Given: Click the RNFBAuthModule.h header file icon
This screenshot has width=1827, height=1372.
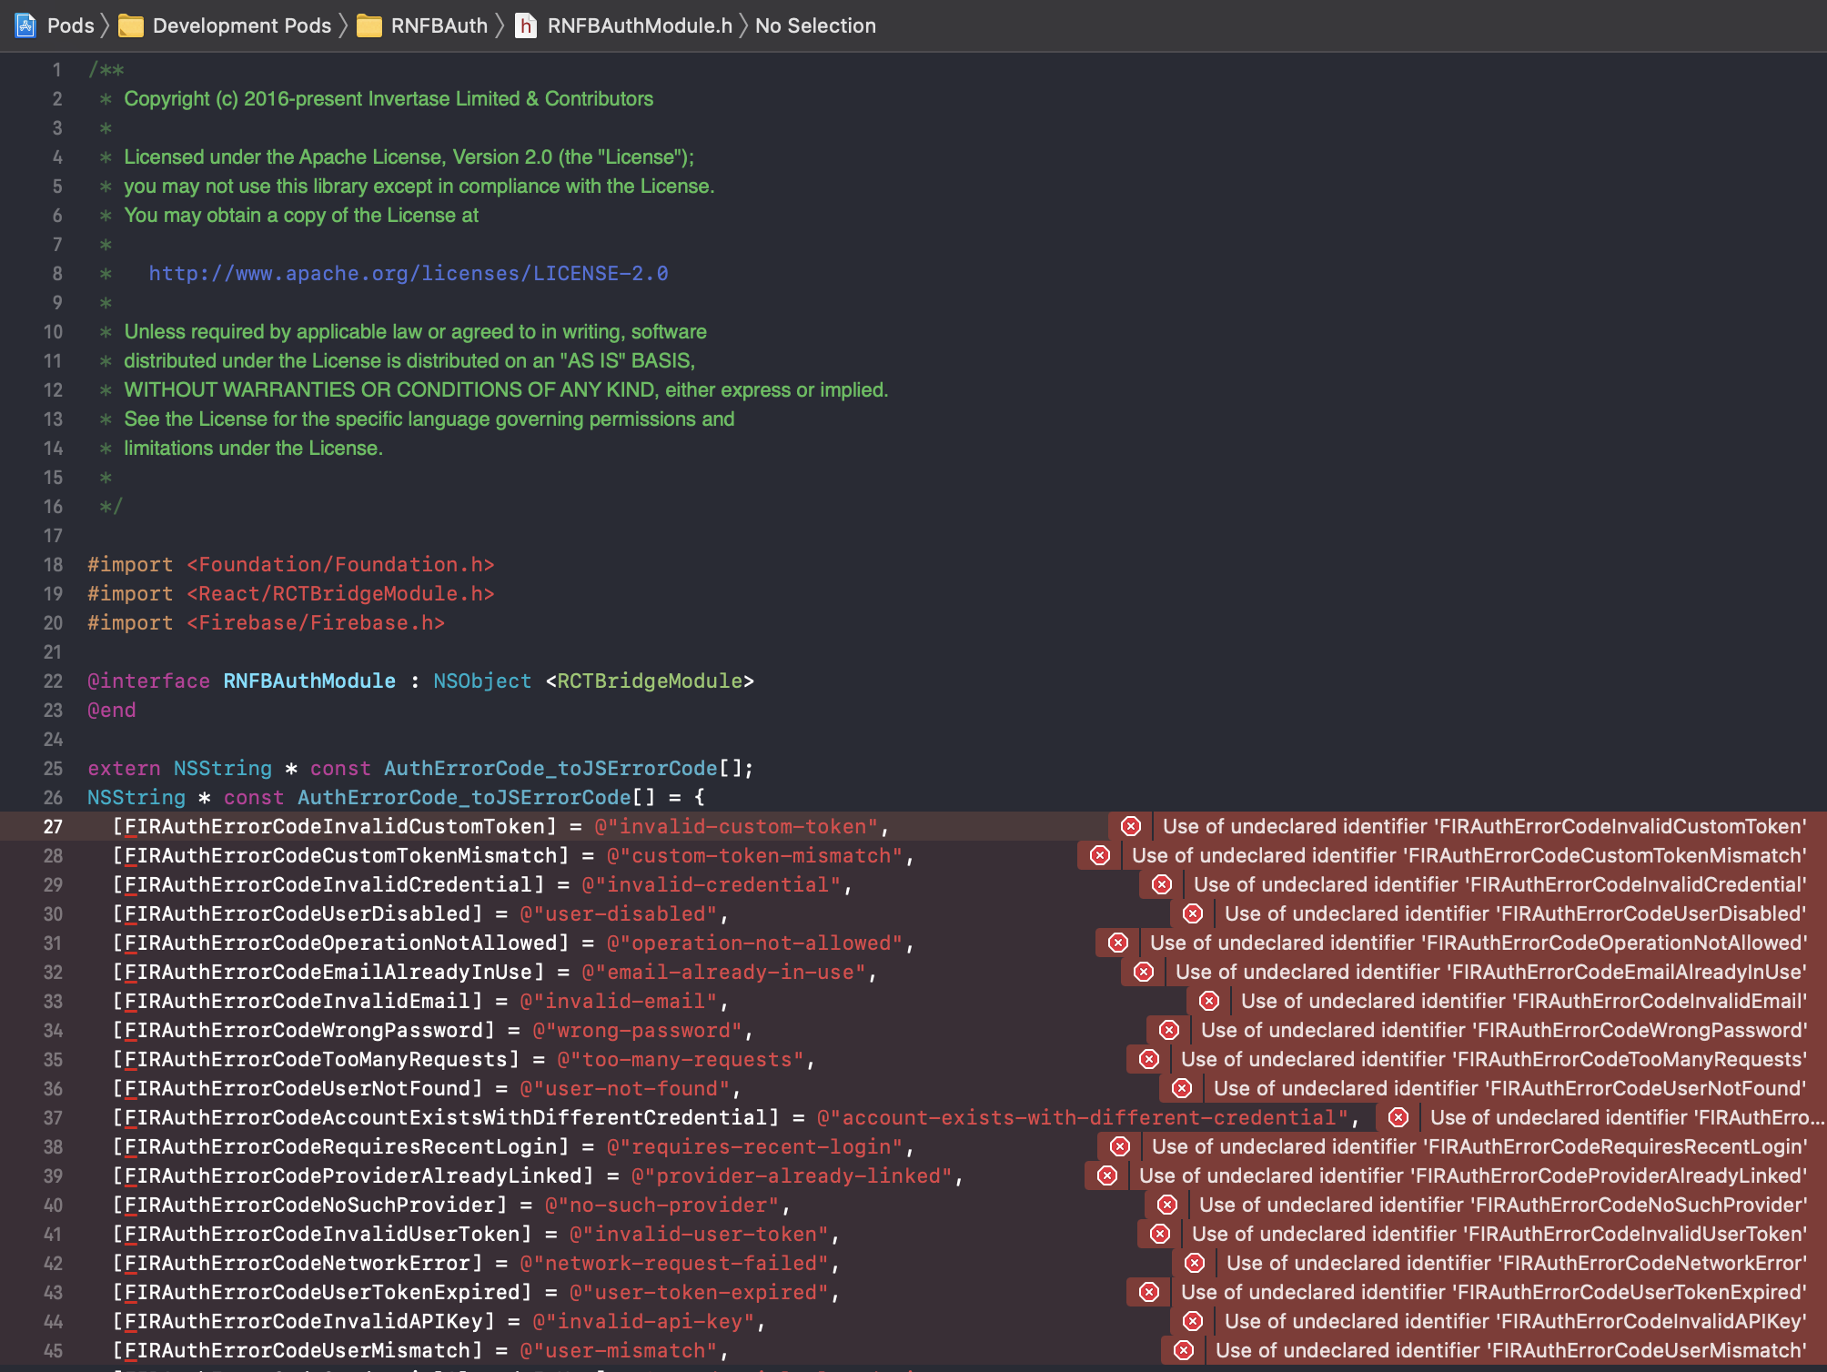Looking at the screenshot, I should coord(525,25).
